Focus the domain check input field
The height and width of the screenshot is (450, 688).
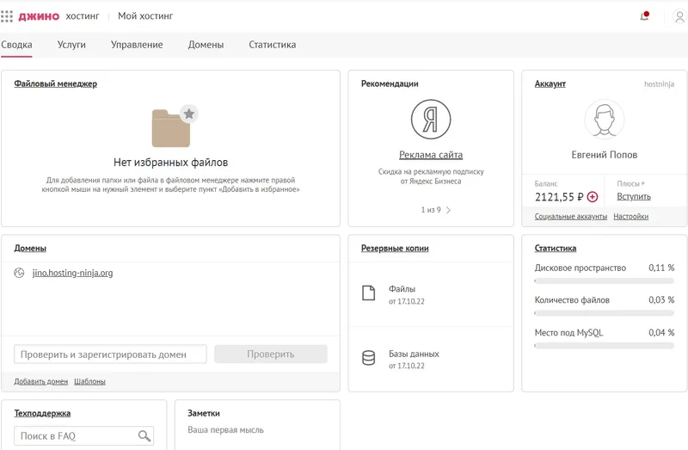110,354
